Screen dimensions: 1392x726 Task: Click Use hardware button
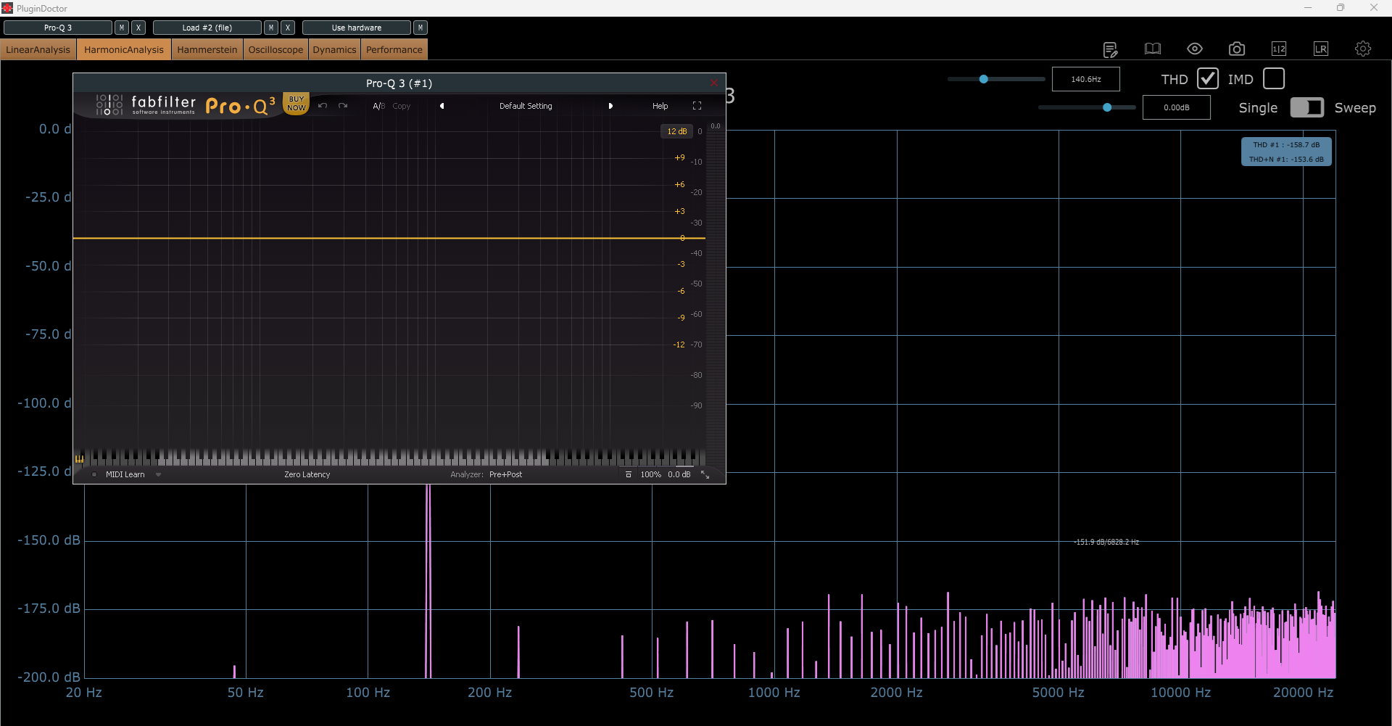coord(357,28)
